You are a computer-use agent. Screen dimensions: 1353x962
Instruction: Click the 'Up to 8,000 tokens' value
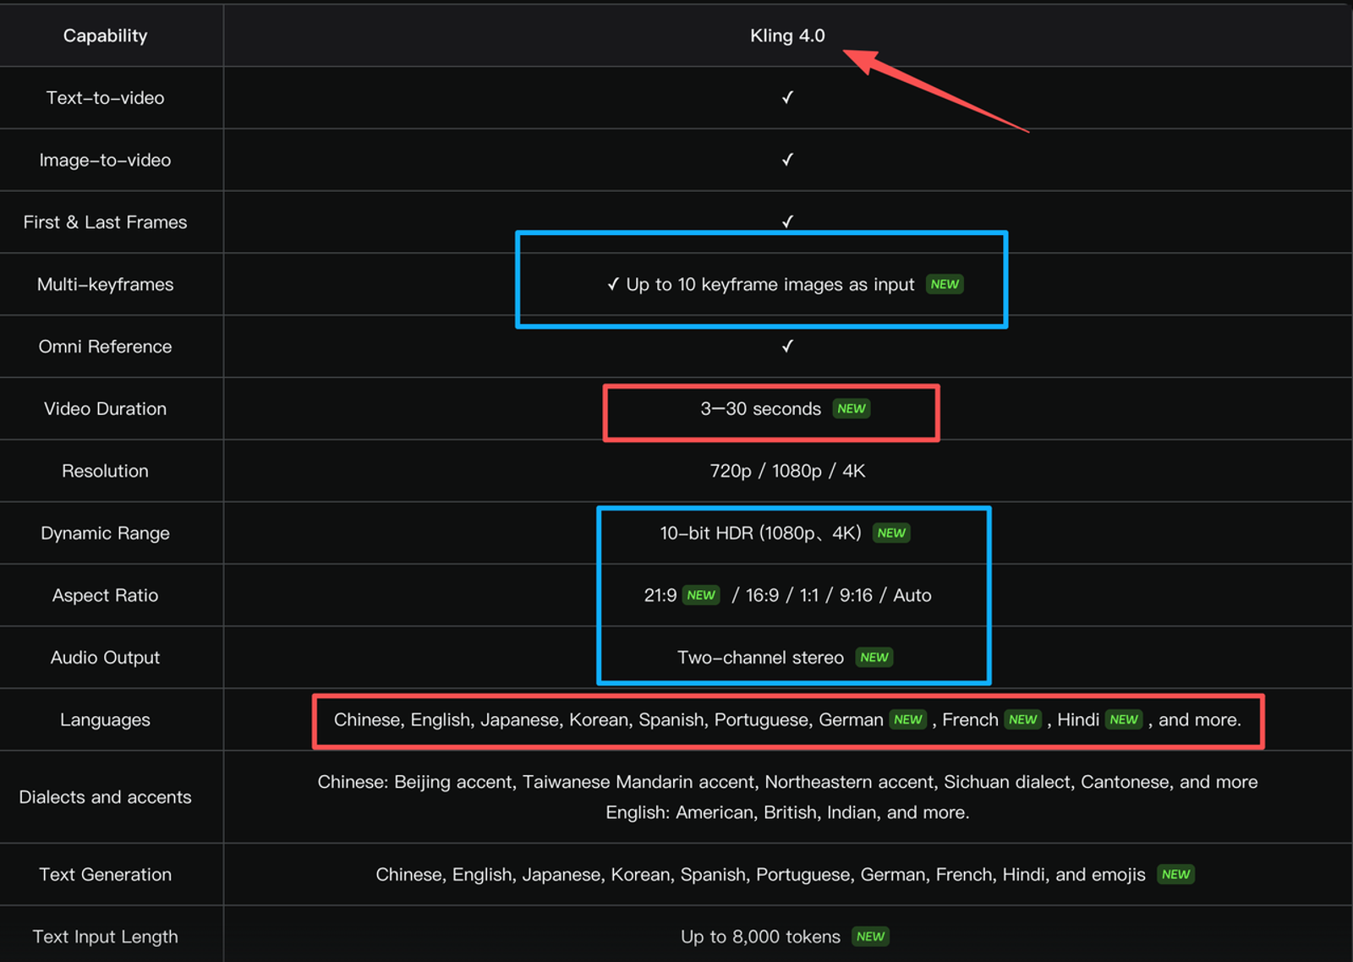click(x=760, y=937)
